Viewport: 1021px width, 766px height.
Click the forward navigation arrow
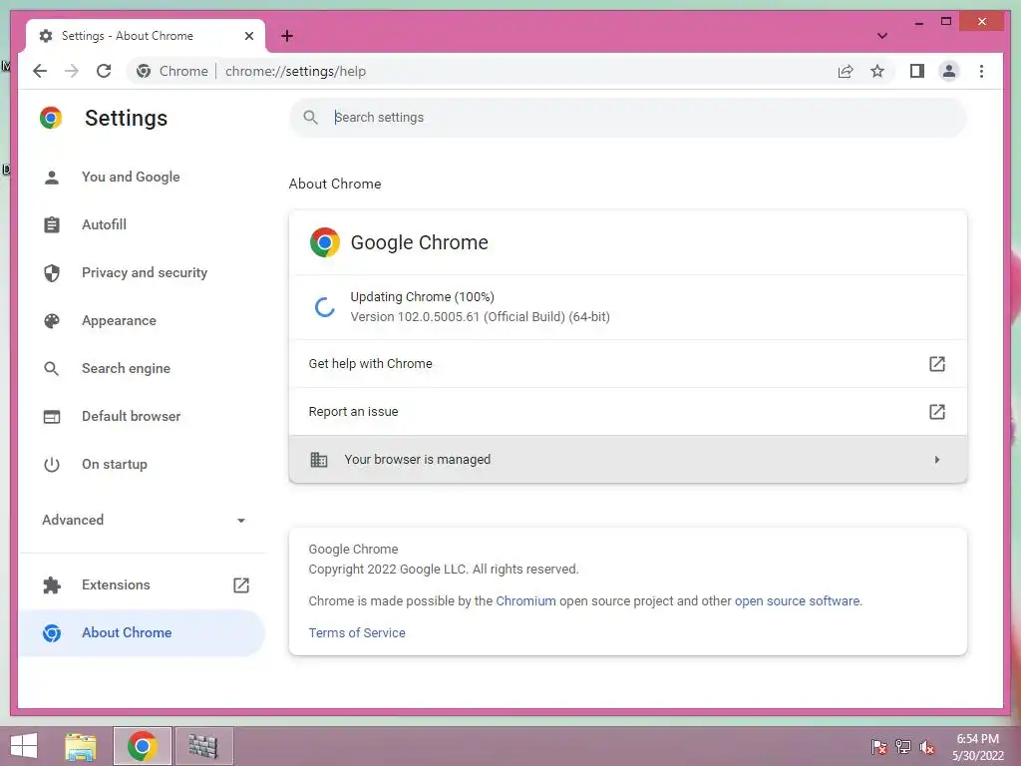[x=72, y=71]
